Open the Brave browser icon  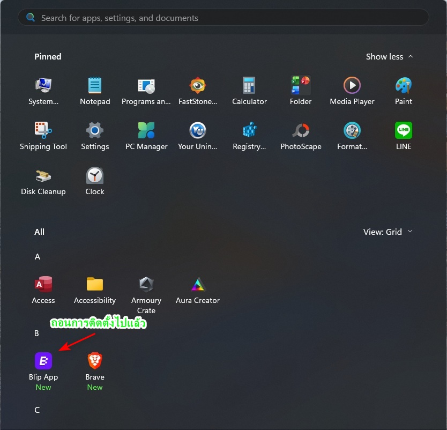pos(95,361)
